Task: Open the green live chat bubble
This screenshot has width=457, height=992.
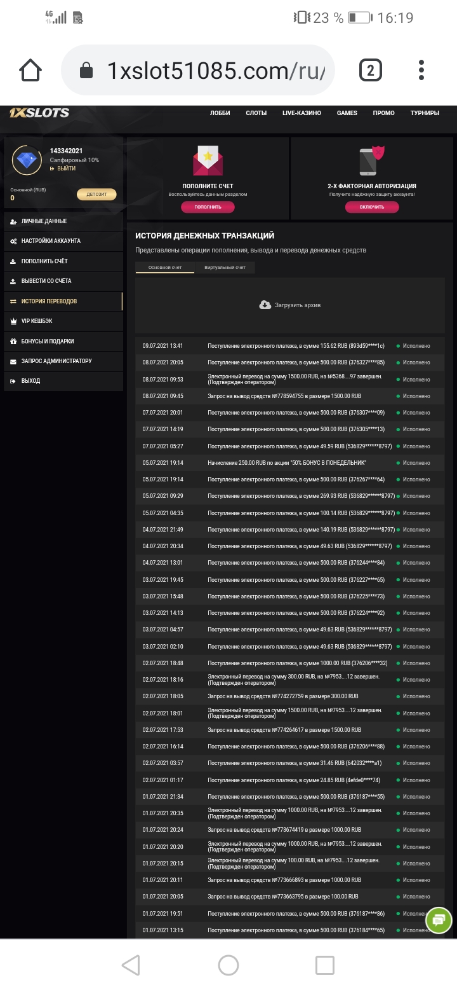Action: click(439, 918)
